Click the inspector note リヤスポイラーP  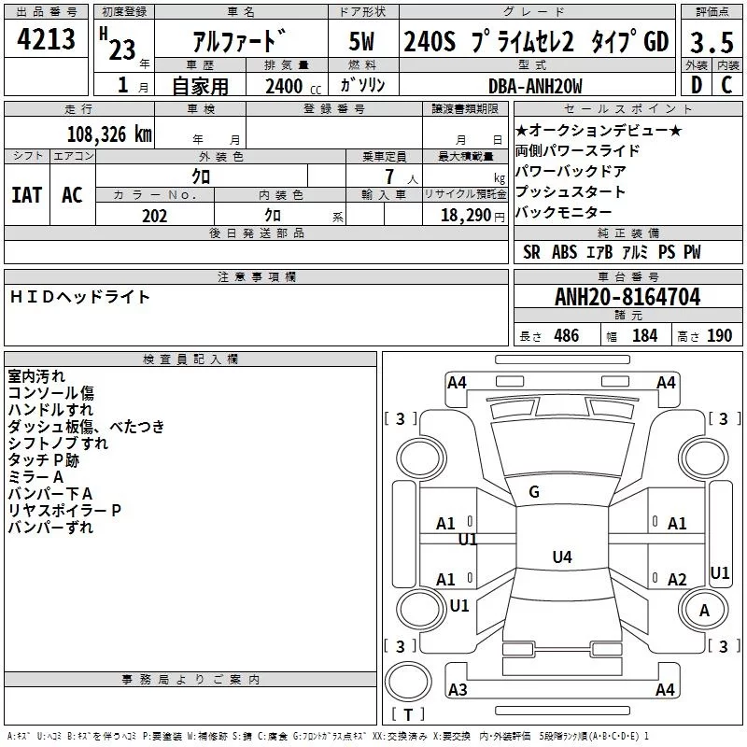tap(64, 511)
